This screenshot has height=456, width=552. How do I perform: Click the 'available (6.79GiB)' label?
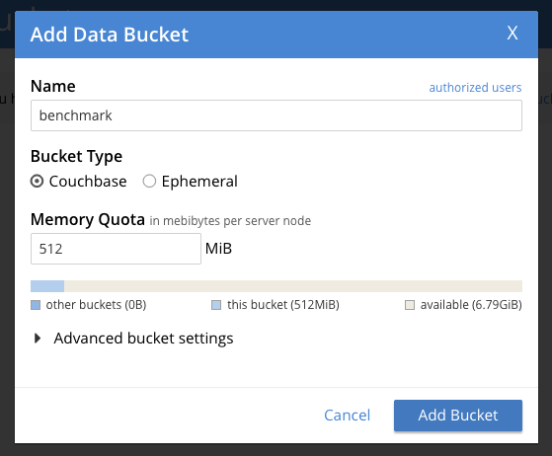(471, 305)
